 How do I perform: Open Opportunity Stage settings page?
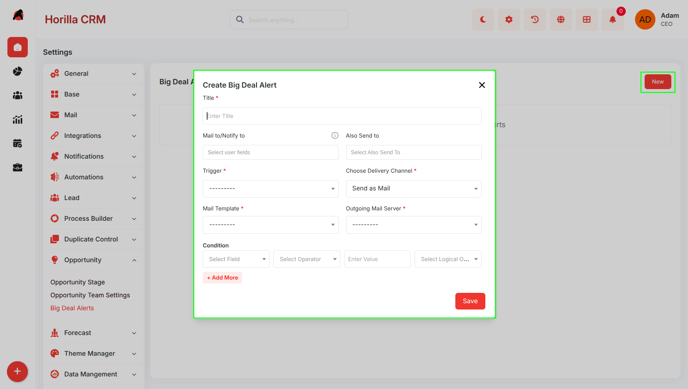(77, 282)
